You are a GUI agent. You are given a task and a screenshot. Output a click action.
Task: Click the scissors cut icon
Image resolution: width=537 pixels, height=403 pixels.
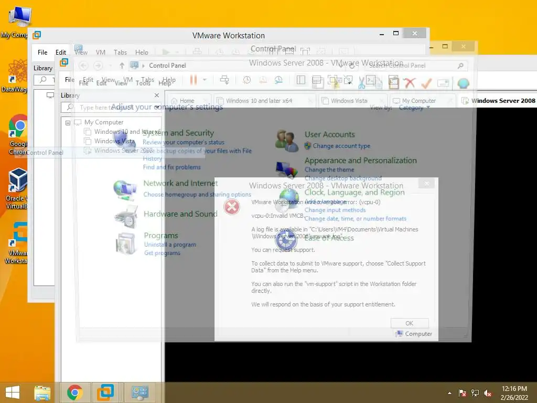pyautogui.click(x=362, y=82)
